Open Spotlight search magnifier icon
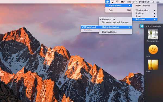The height and width of the screenshot is (102, 163). (x=153, y=2)
